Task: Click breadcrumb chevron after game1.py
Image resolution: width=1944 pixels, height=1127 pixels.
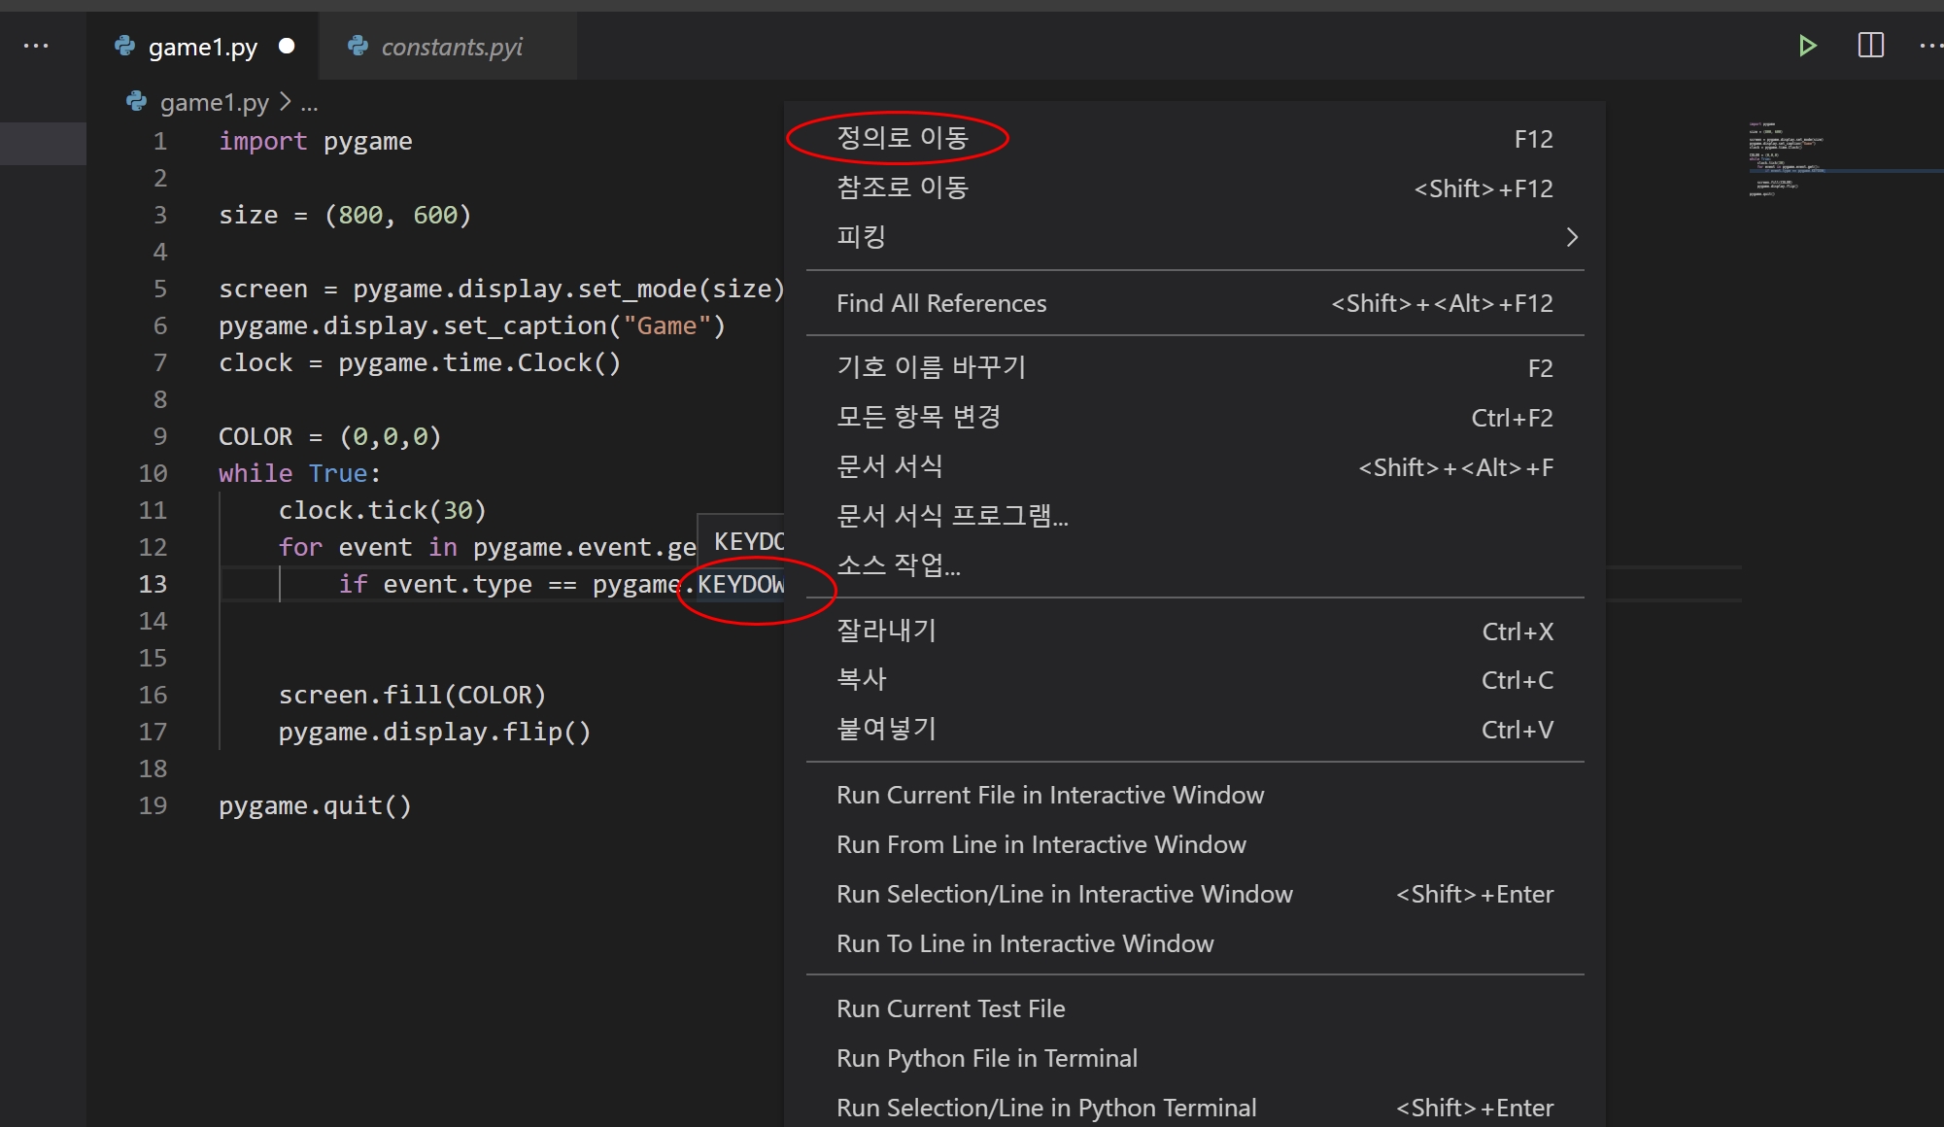Action: point(285,102)
